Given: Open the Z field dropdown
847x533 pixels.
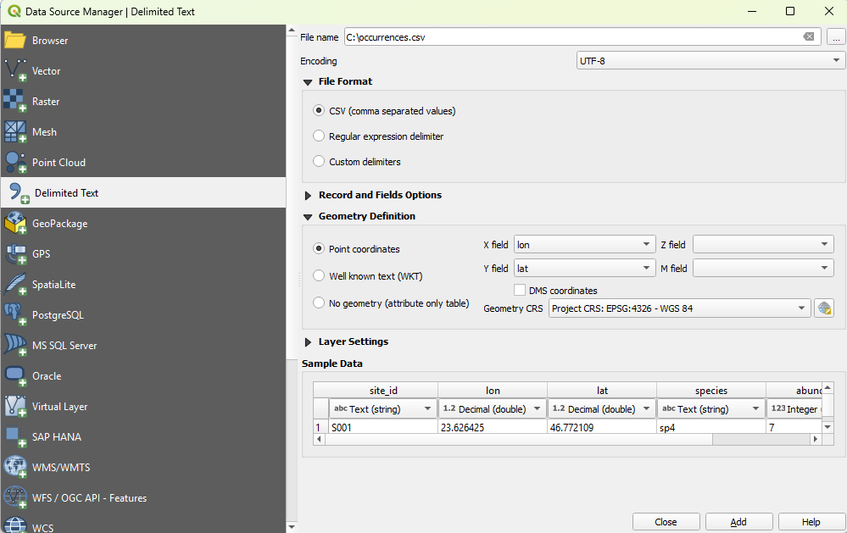Looking at the screenshot, I should click(x=763, y=245).
